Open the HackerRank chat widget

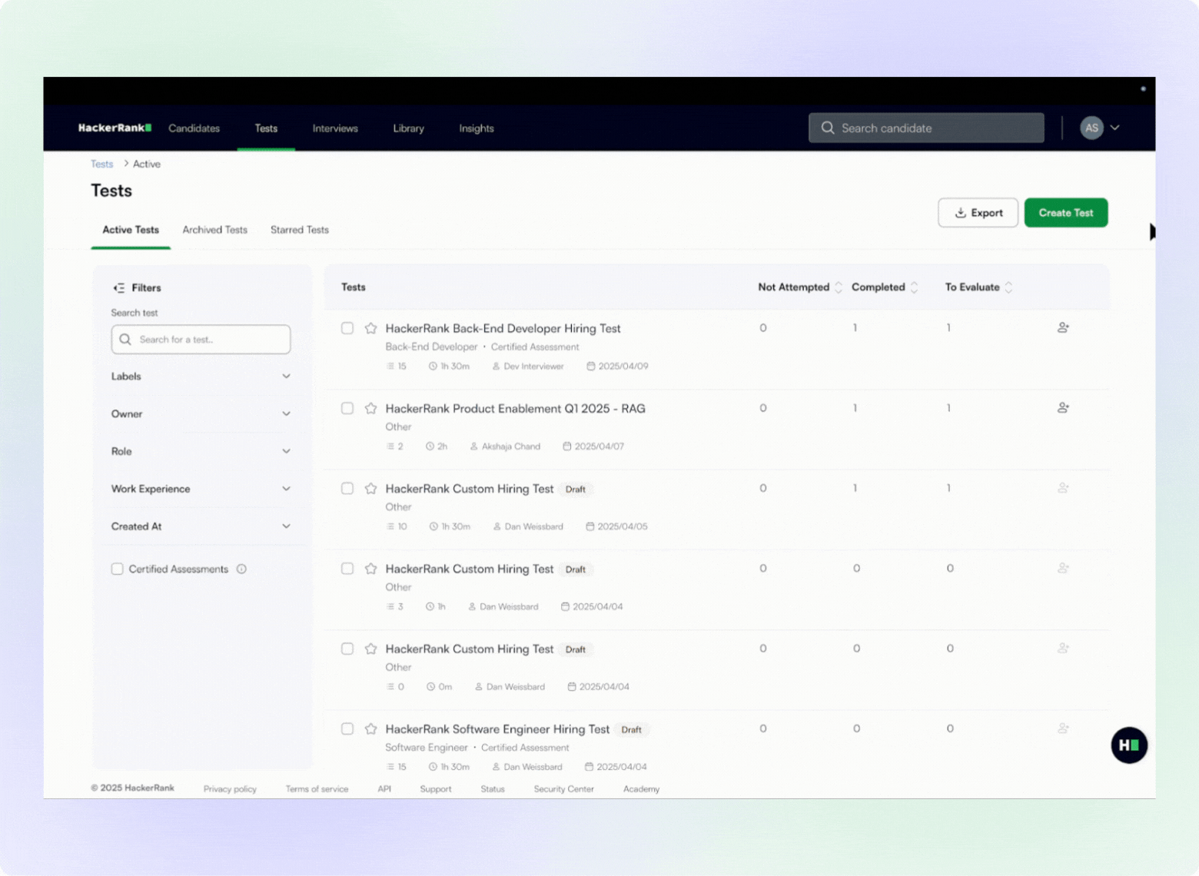[1129, 745]
